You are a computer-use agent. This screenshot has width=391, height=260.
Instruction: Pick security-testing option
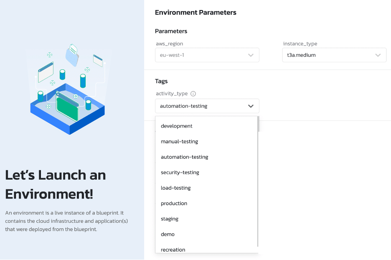pos(206,172)
